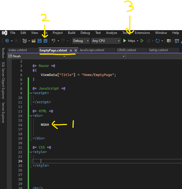Click the CSS comment on line 21
The height and width of the screenshot is (189, 182).
tap(42, 147)
